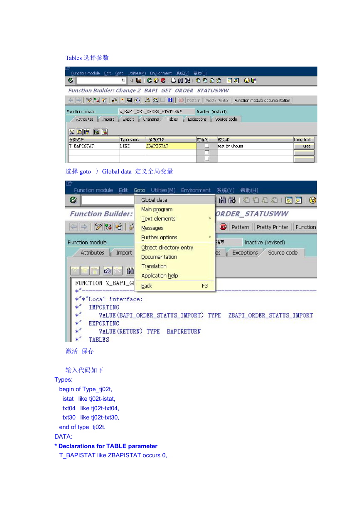Switch to Source code tab in Goto-menu screenshot
This screenshot has height=511, width=361.
pyautogui.click(x=283, y=253)
